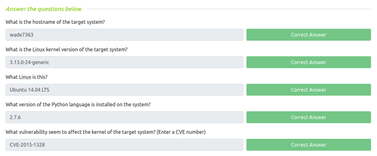The image size is (377, 156).
Task: Click the Python version question label
Action: coord(78,105)
